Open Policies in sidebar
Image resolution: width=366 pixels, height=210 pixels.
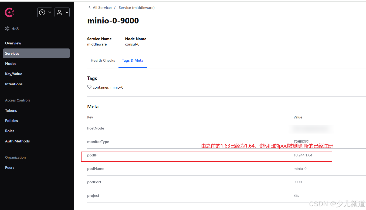pyautogui.click(x=12, y=121)
